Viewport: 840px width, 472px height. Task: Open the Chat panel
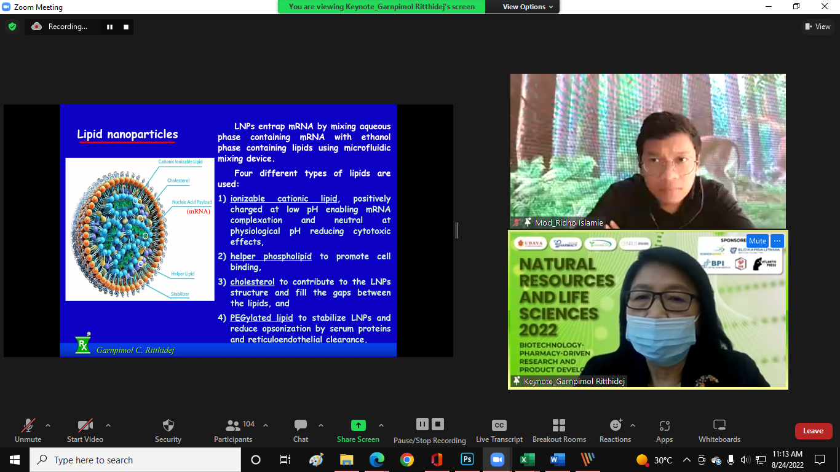click(x=301, y=430)
